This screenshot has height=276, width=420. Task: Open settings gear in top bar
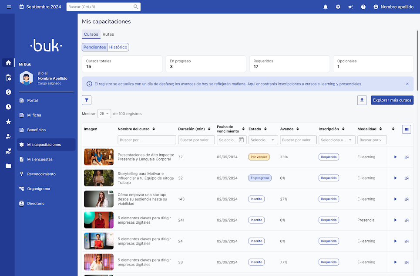338,7
